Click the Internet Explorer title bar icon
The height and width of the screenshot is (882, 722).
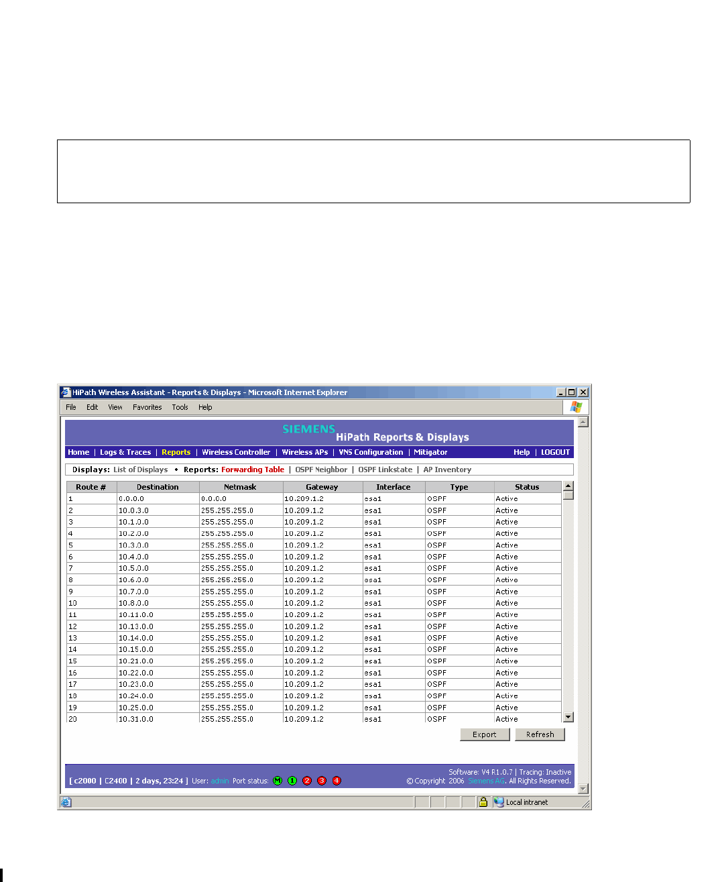click(x=66, y=392)
